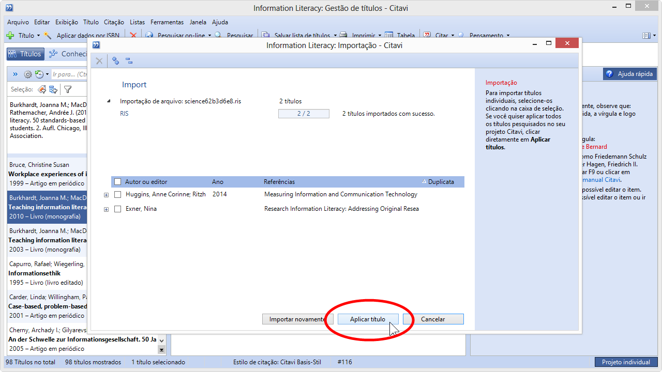Click the Ajuda rápida question mark icon
The height and width of the screenshot is (372, 662).
[609, 74]
